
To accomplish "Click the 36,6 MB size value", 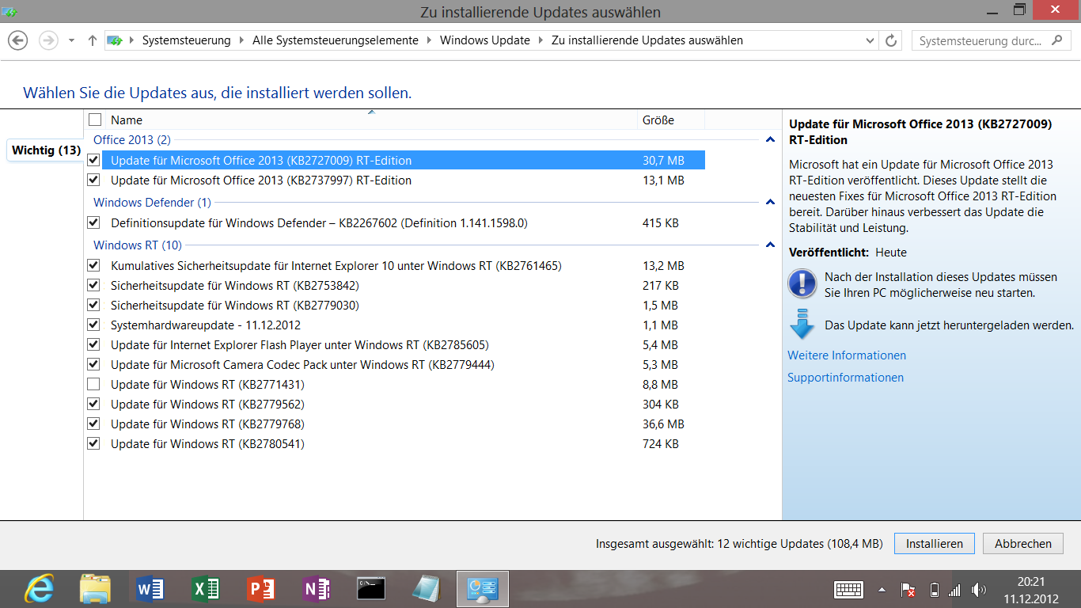I will tap(663, 424).
